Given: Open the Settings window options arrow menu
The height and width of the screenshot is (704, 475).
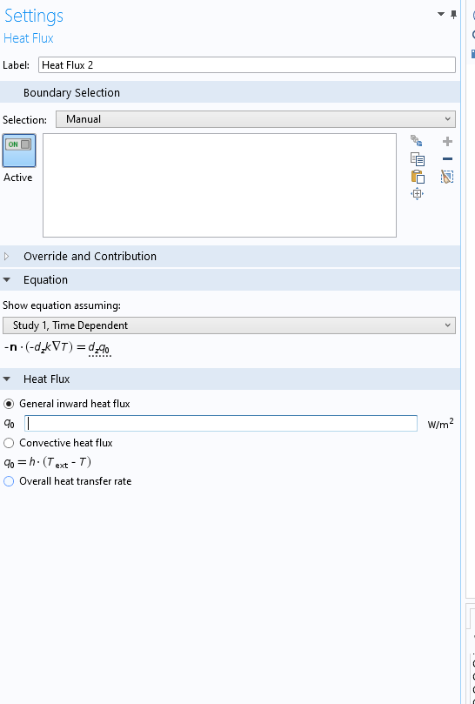Looking at the screenshot, I should click(x=441, y=15).
